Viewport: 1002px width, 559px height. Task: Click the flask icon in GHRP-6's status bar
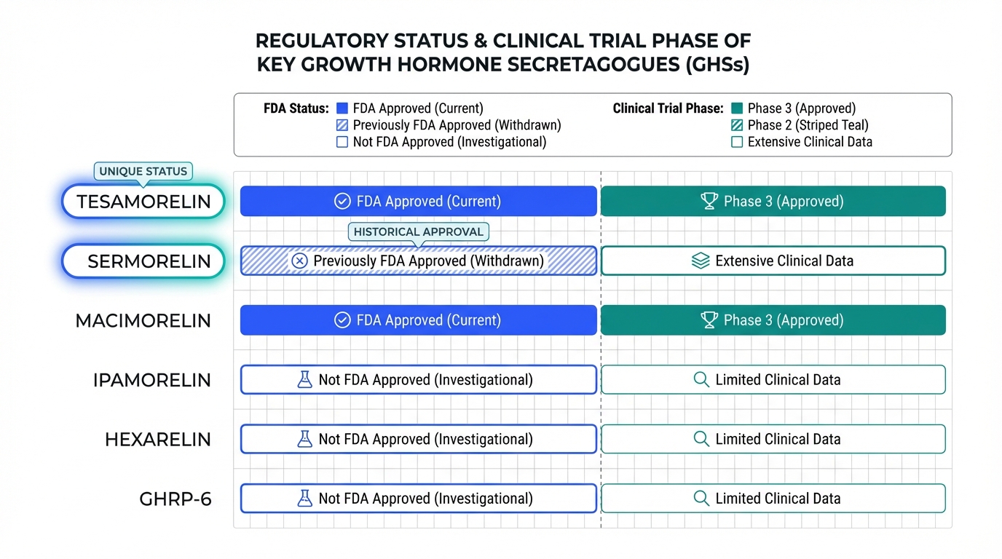click(305, 499)
